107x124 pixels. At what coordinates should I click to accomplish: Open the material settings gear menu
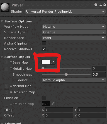(105, 5)
